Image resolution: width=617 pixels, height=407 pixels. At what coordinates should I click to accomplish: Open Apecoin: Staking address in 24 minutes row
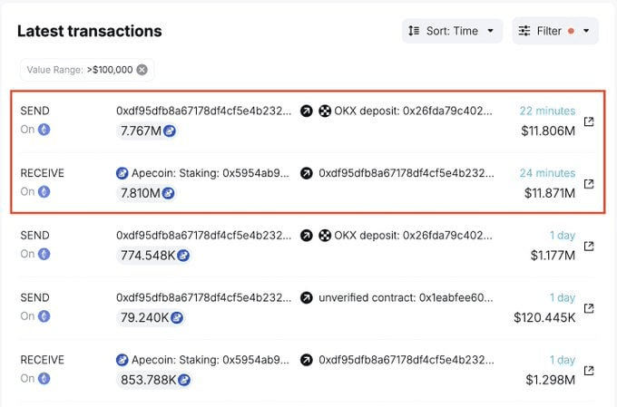(211, 173)
